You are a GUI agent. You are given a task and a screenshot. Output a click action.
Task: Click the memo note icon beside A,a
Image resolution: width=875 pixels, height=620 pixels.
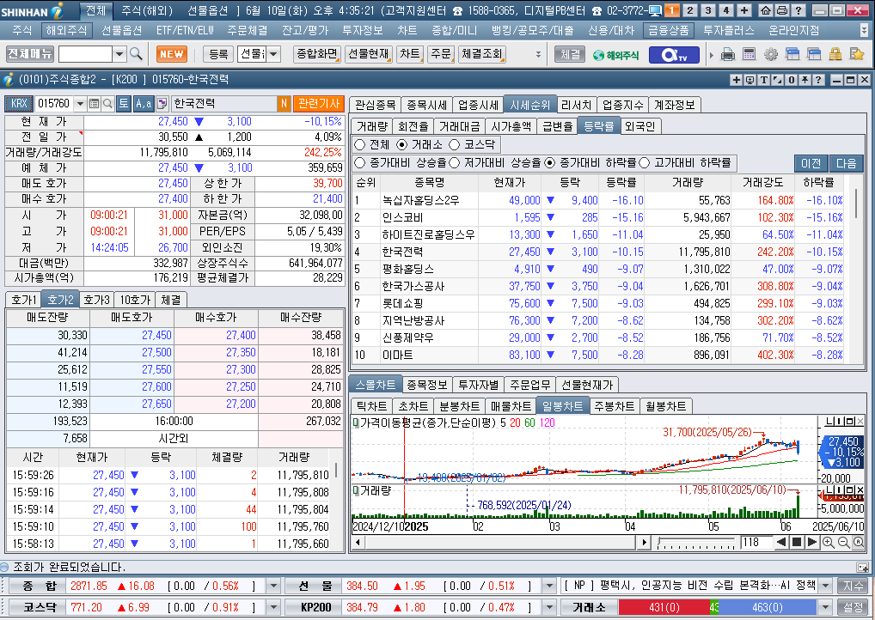pos(162,103)
